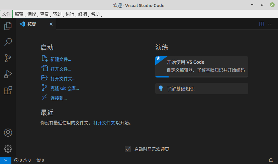
Task: Open the 终端 menu
Action: pyautogui.click(x=83, y=14)
